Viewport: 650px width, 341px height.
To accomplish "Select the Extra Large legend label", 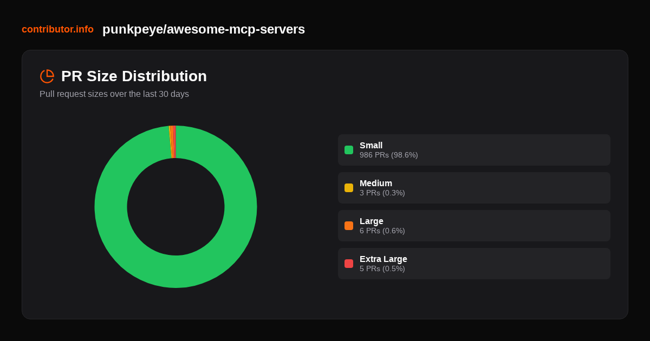I will click(x=383, y=259).
